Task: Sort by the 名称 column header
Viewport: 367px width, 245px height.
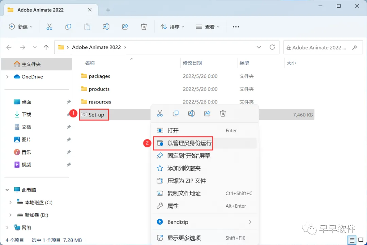Action: click(90, 63)
